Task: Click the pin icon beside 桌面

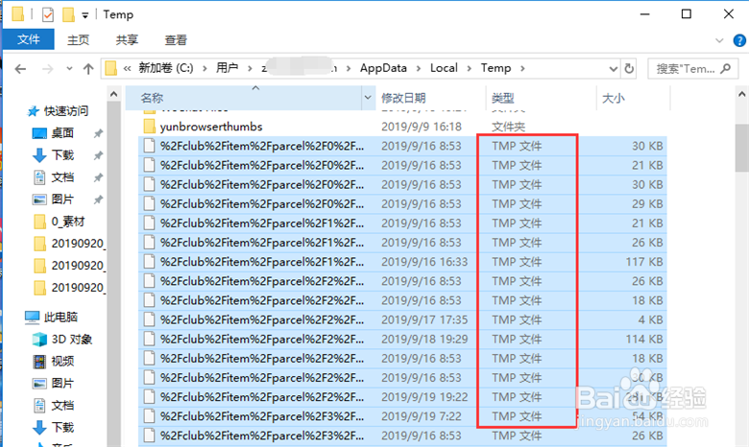Action: [x=98, y=133]
